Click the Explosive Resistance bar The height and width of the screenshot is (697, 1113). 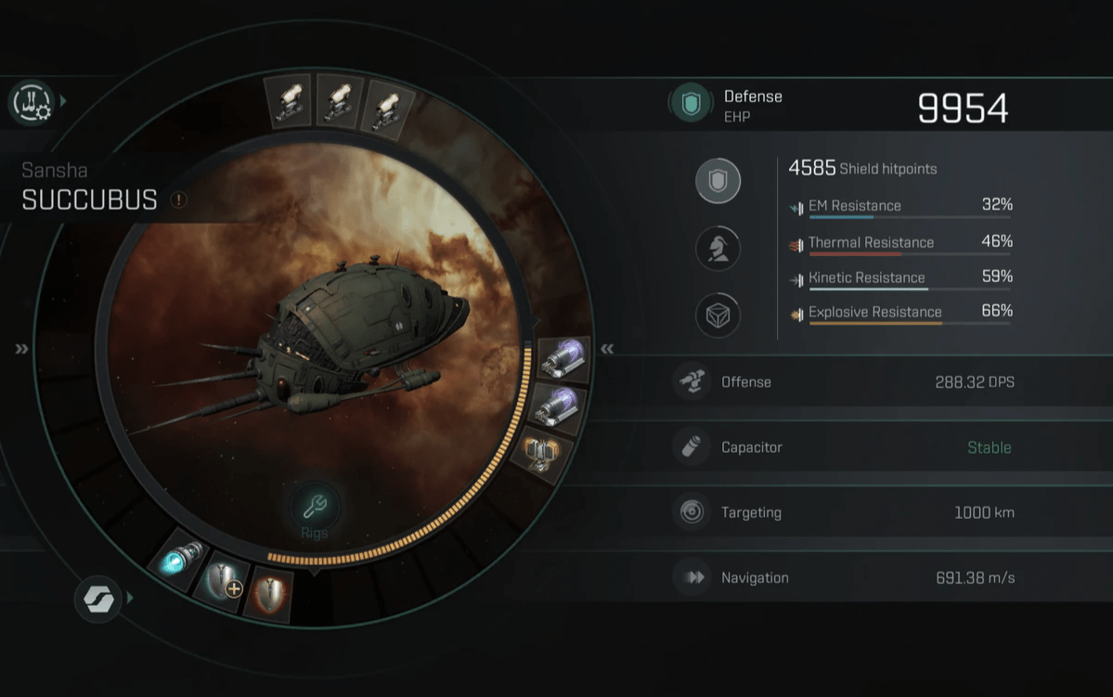tap(910, 324)
